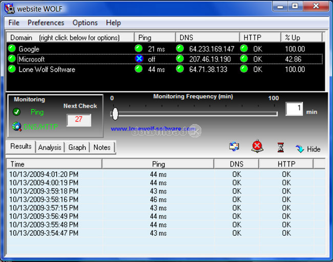Open the Options menu

(x=85, y=23)
